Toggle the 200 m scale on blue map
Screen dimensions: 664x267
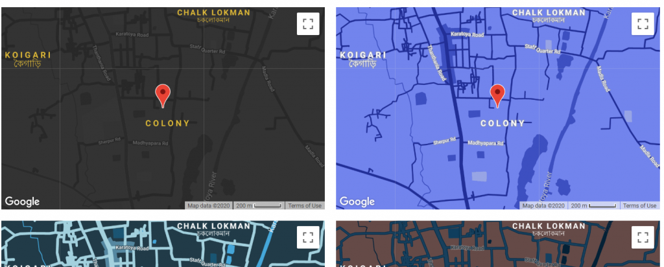click(x=593, y=205)
